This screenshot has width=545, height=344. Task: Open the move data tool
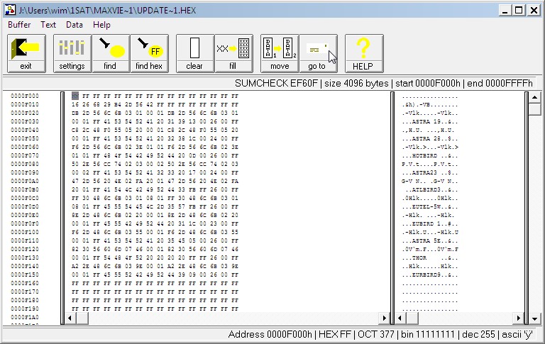[x=280, y=53]
